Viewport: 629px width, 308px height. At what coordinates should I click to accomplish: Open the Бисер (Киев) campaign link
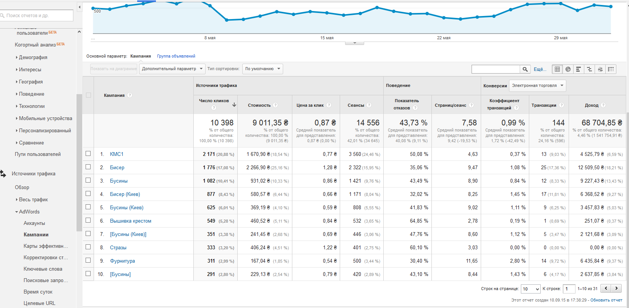(x=125, y=194)
